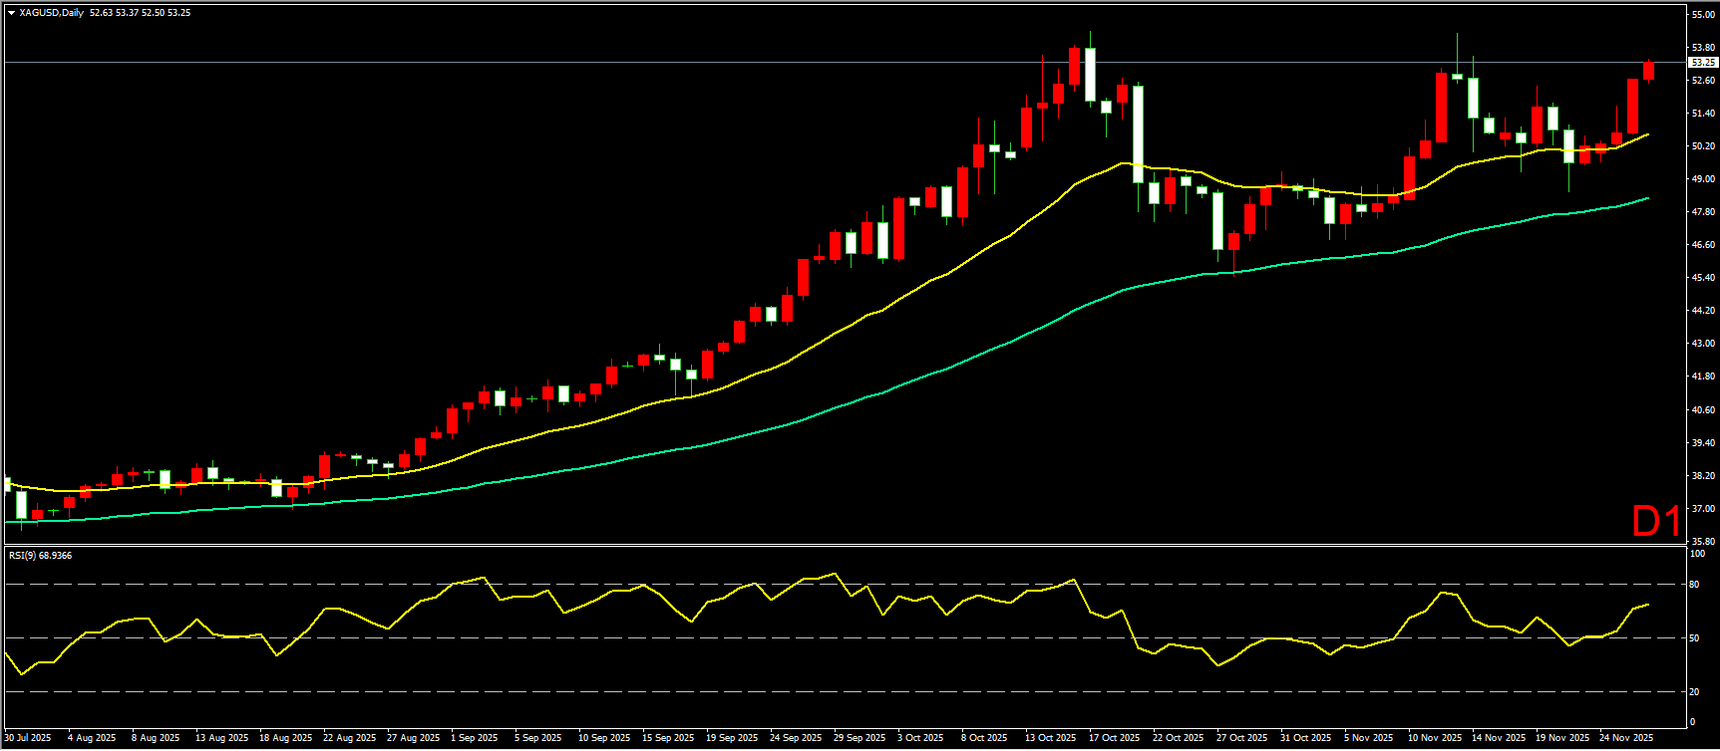Click the 55.00 price scale label
1720x751 pixels.
pyautogui.click(x=1703, y=15)
